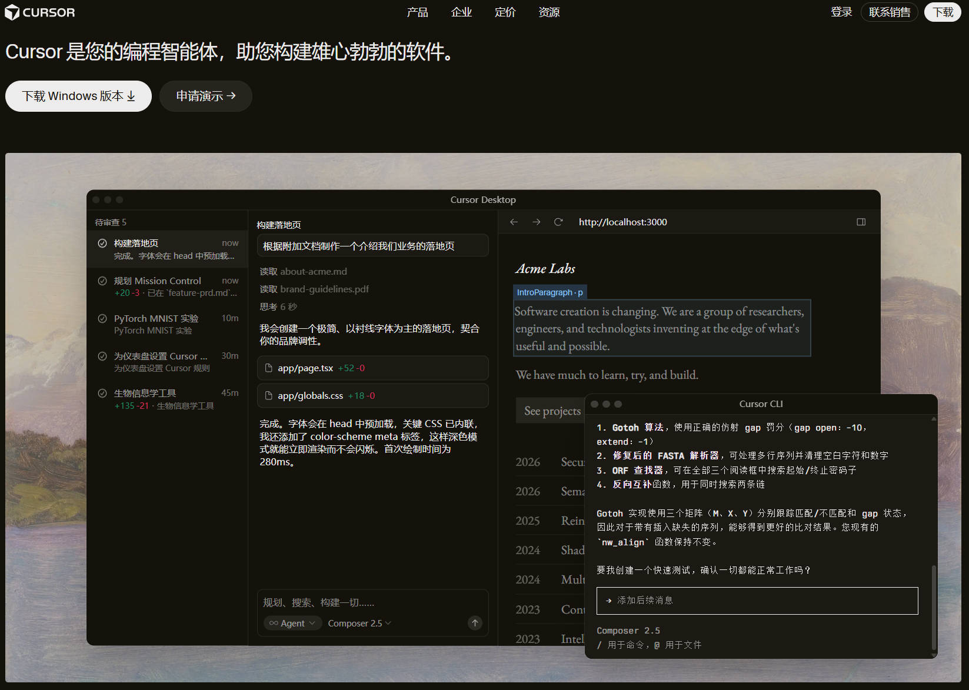The image size is (969, 690).
Task: Click the 下载 button in header
Action: point(943,12)
